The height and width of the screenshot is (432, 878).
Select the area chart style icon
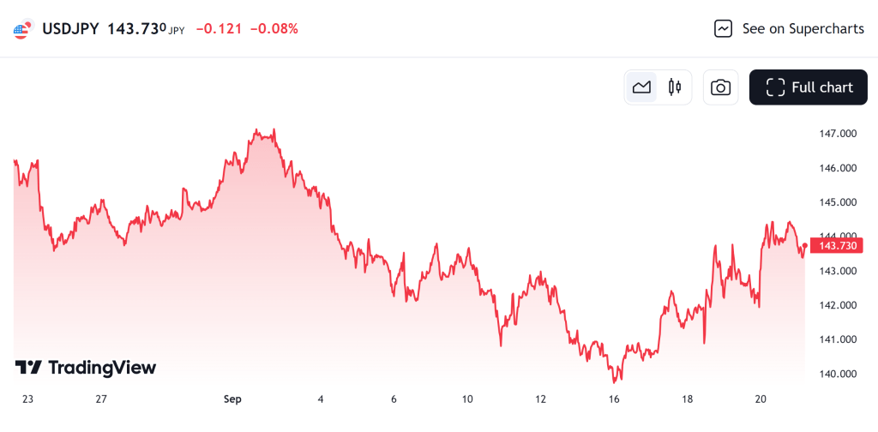tap(641, 87)
